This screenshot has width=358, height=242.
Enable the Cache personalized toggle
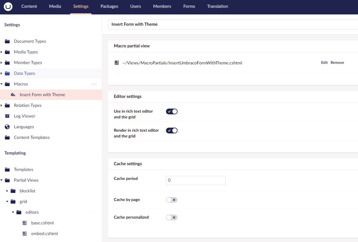tap(171, 217)
